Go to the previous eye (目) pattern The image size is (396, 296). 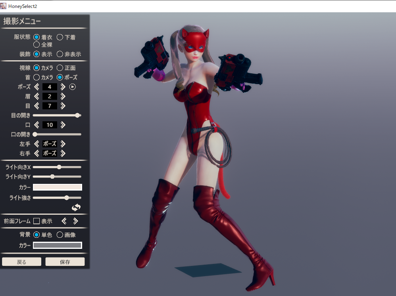coord(37,106)
